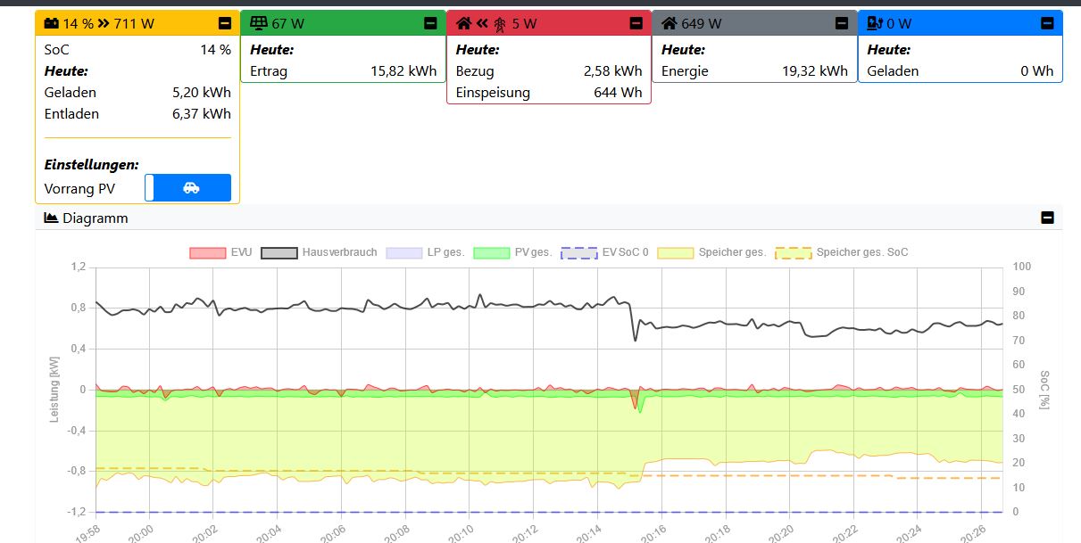Select the Bezug value 2,58 kWh
1081x543 pixels.
(x=612, y=71)
